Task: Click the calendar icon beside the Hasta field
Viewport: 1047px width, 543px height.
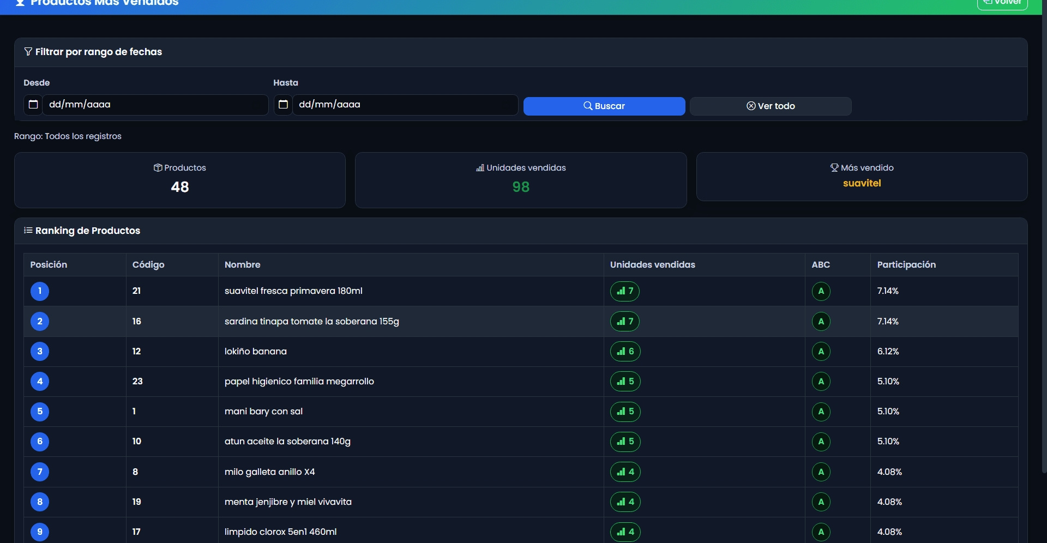Action: [283, 105]
